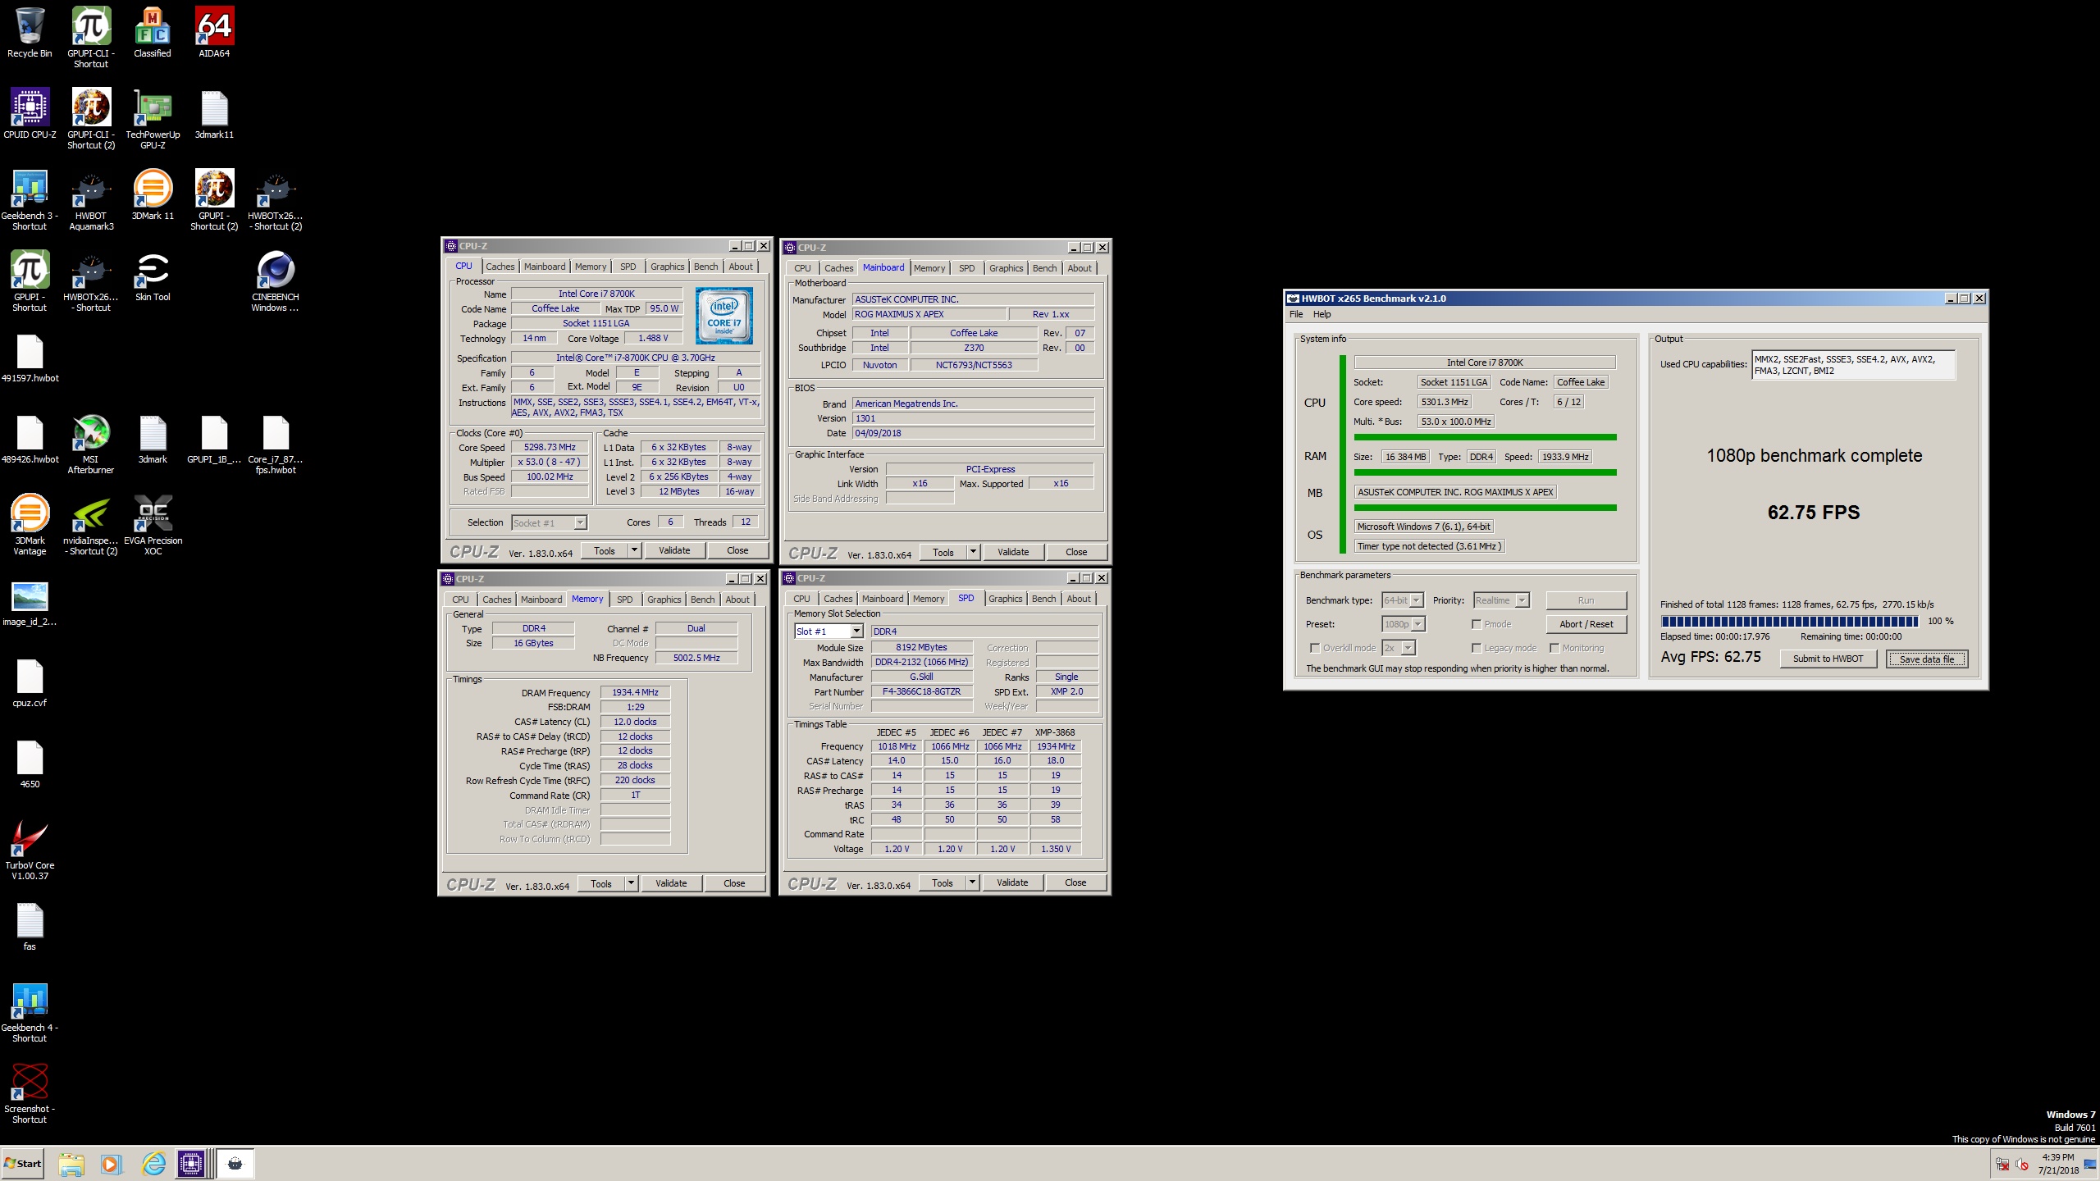Image resolution: width=2100 pixels, height=1181 pixels.
Task: Click Close in the SPD window
Action: tap(1075, 882)
